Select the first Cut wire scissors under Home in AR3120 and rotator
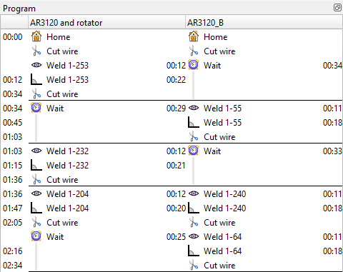 (36, 51)
